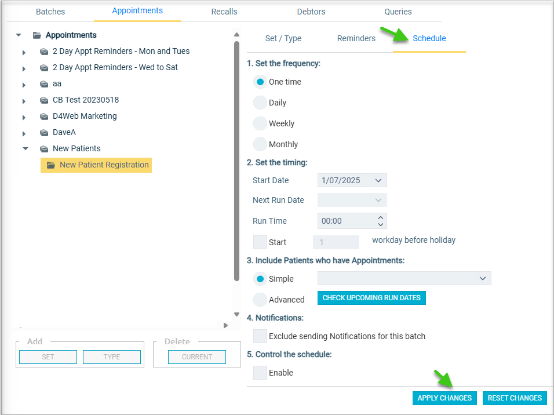Select the 'D4Web Marketing' tree item
This screenshot has width=554, height=415.
click(85, 117)
